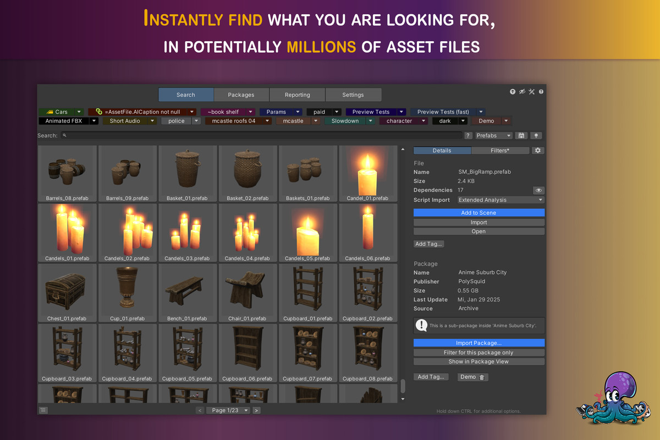Screen dimensions: 660x440
Task: Switch to the Packages tab
Action: coord(241,95)
